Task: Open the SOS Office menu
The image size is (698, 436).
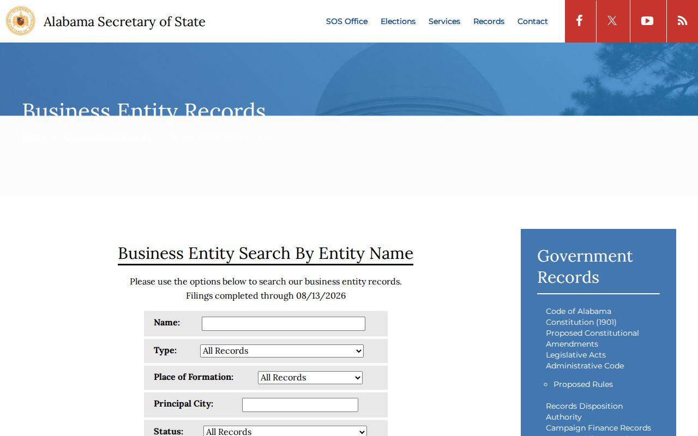Action: (x=347, y=21)
